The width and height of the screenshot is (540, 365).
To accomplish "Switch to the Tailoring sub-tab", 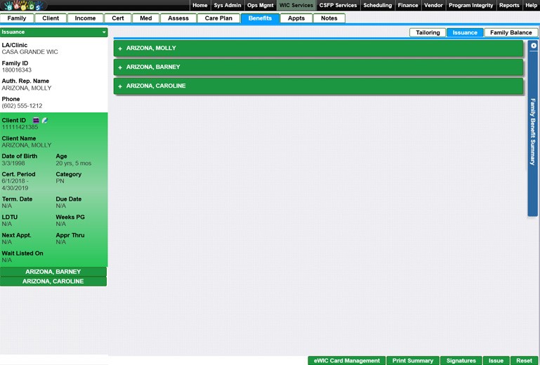I will tap(428, 33).
